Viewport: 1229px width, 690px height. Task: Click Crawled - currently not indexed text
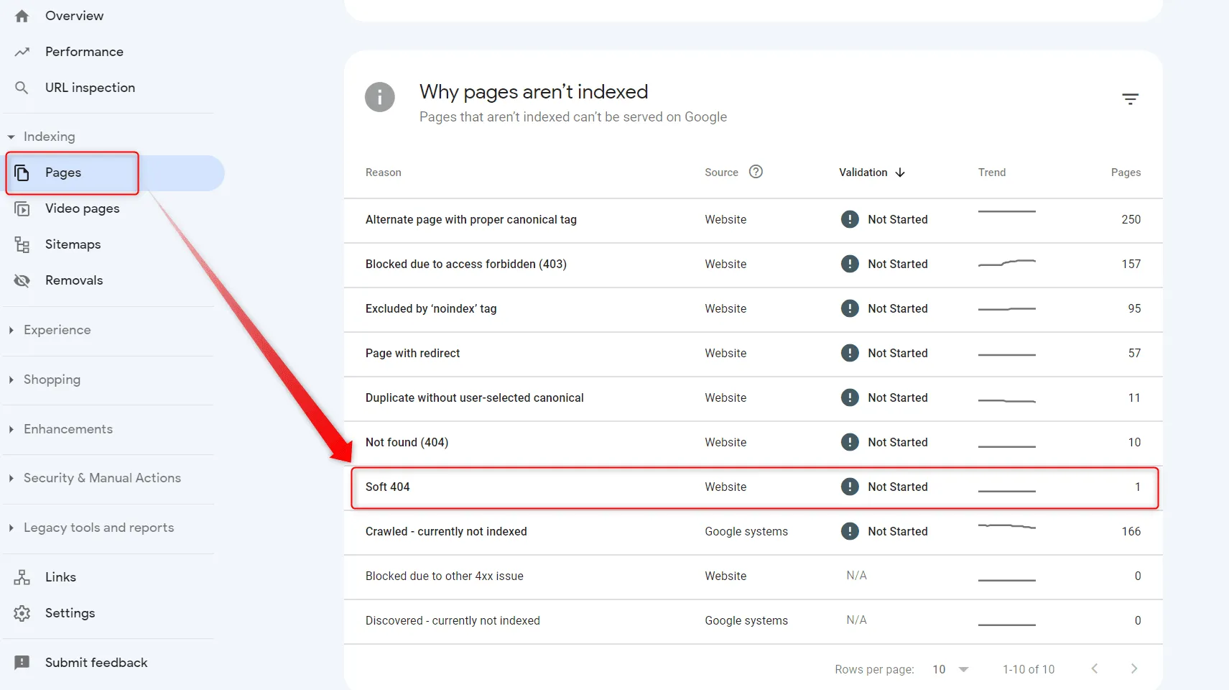[x=446, y=532]
